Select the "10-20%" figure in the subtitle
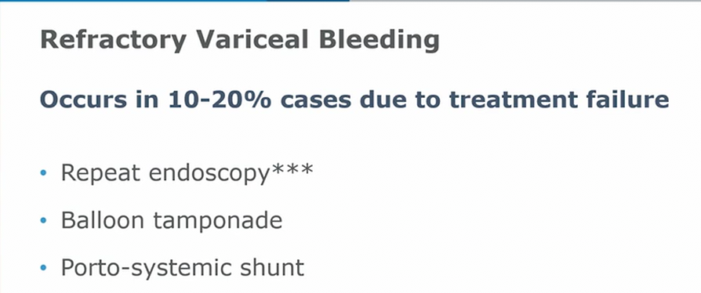The image size is (701, 293). point(220,99)
